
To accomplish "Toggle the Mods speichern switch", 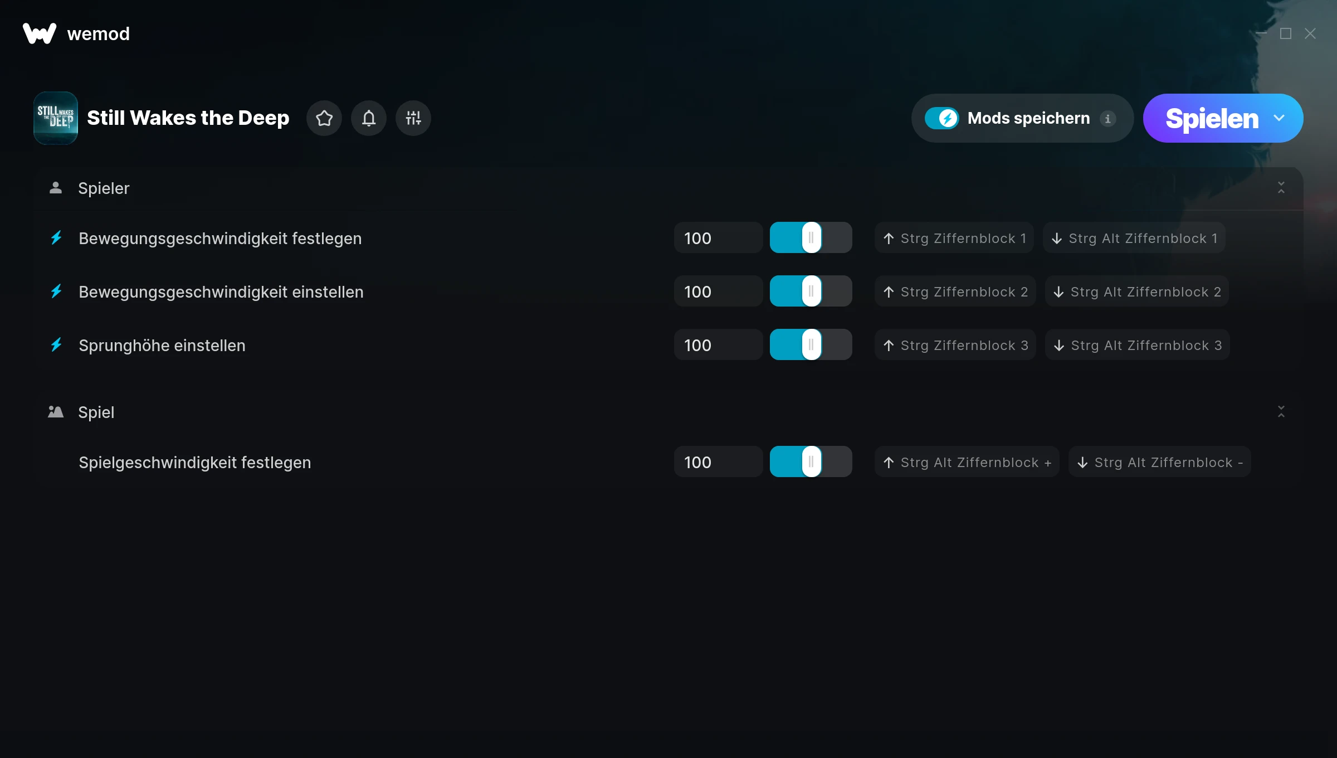I will point(942,118).
